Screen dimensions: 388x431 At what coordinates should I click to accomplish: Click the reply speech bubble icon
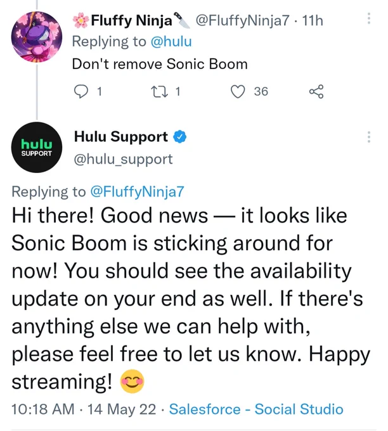pos(81,91)
